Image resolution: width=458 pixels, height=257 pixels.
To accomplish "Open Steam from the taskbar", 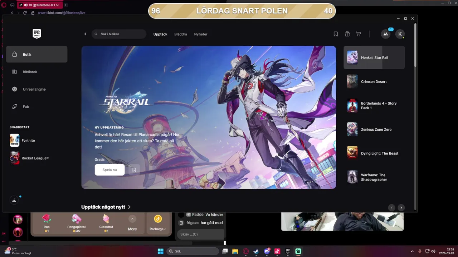I will [x=256, y=251].
